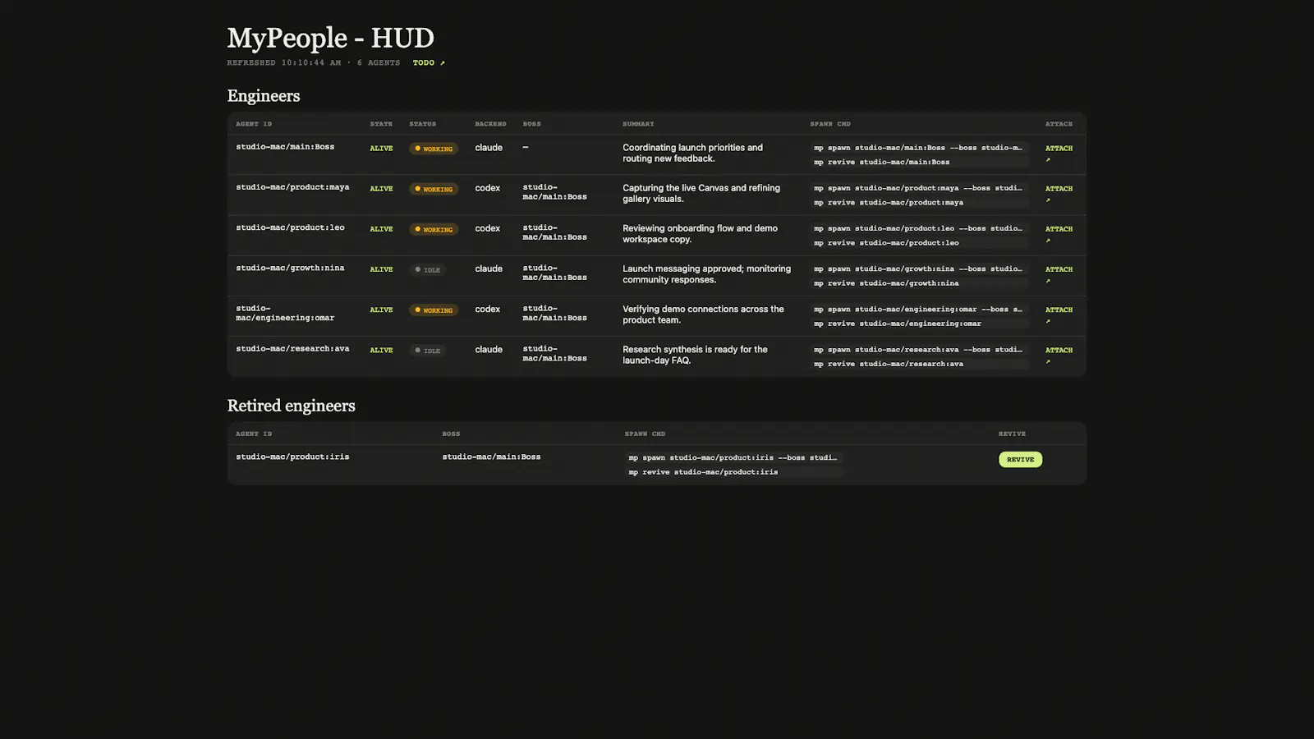Select spawn command for main:Boss
Screen dimensions: 1314x739
point(919,148)
